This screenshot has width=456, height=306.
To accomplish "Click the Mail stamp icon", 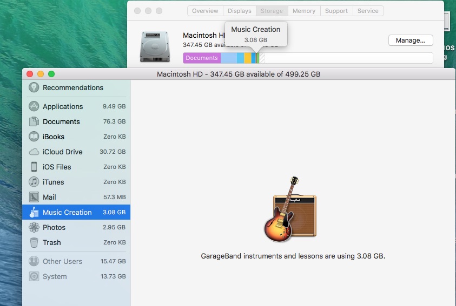I will pyautogui.click(x=34, y=197).
